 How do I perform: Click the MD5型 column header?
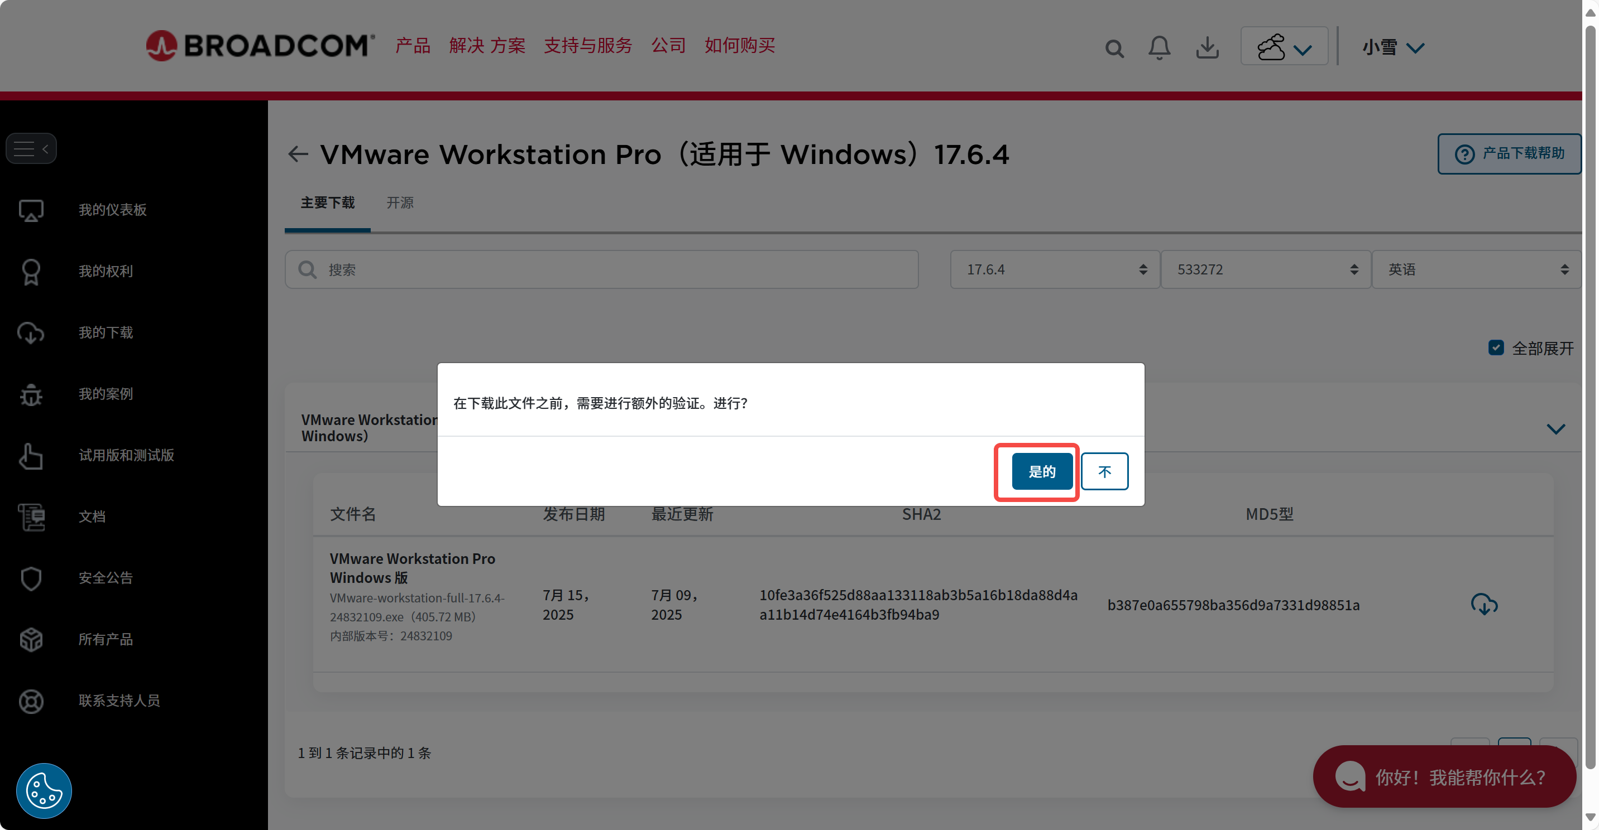[x=1270, y=514]
